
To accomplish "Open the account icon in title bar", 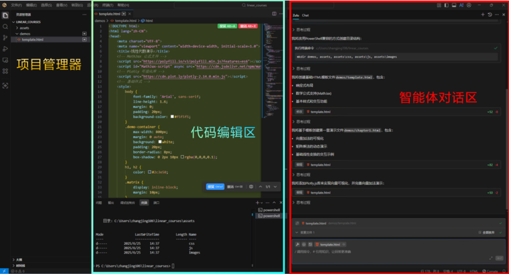I will tap(469, 5).
